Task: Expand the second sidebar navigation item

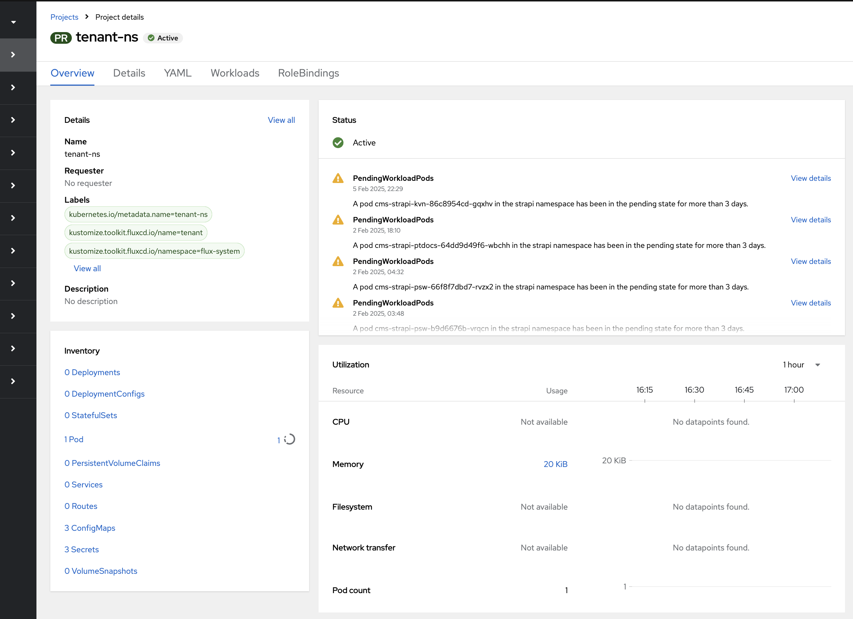Action: [13, 87]
